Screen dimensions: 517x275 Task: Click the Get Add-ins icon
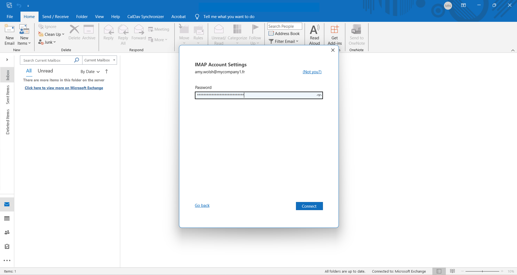(335, 29)
